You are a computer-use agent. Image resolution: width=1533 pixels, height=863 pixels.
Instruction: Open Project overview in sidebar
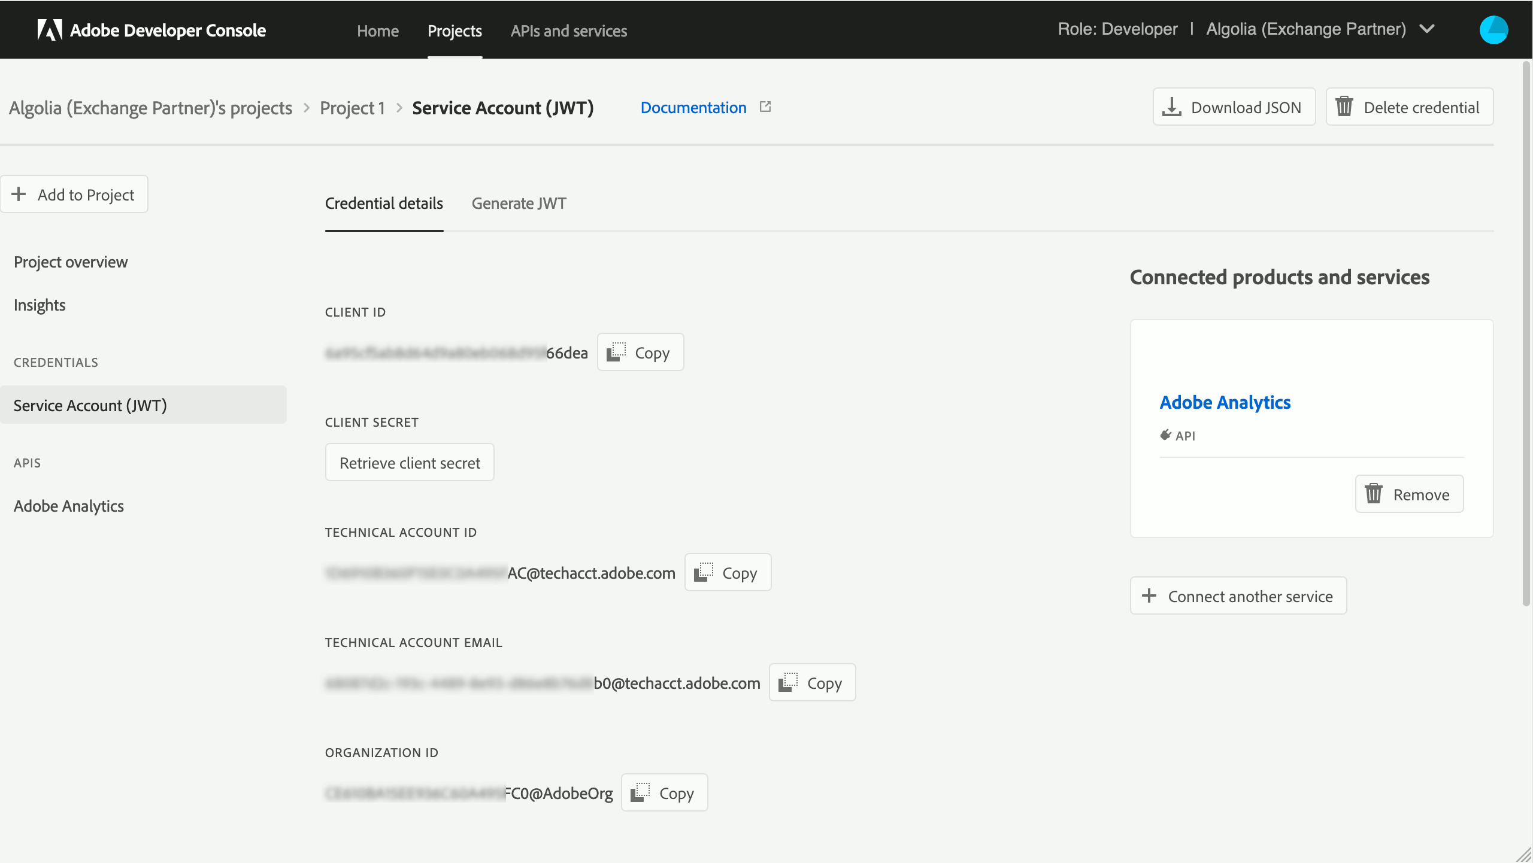pyautogui.click(x=71, y=262)
